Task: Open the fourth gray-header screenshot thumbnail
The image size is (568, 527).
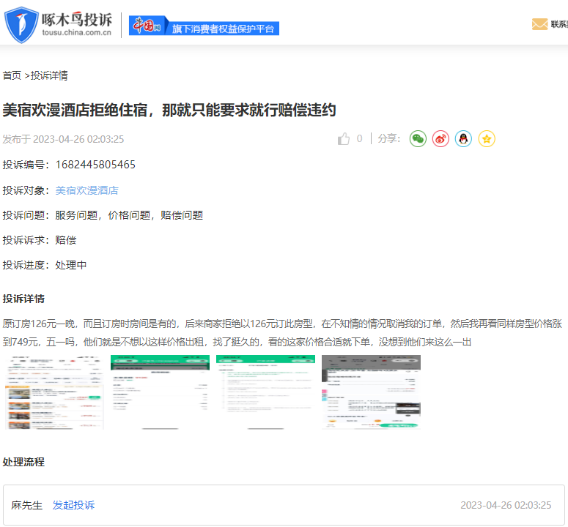Action: coord(372,392)
